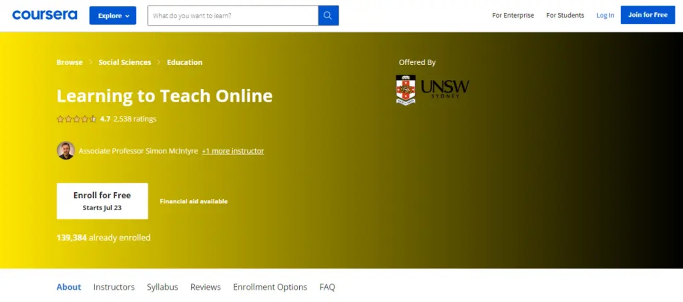The width and height of the screenshot is (683, 302).
Task: Click the 4.7 rating value
Action: 105,119
